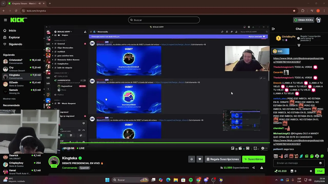Image resolution: width=328 pixels, height=184 pixels.
Task: Share the stream with the share icon
Action: click(253, 168)
